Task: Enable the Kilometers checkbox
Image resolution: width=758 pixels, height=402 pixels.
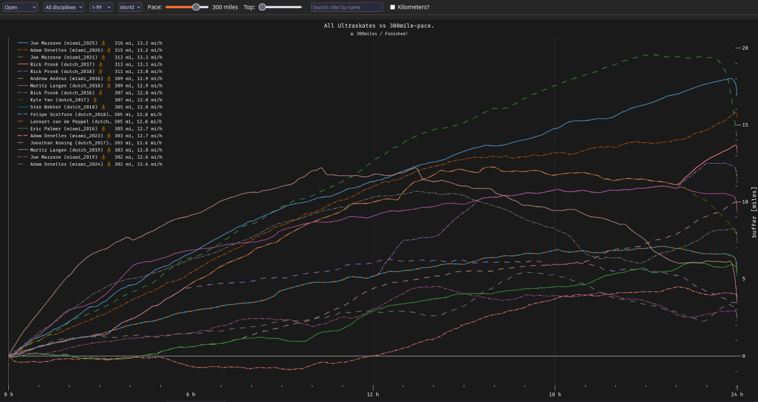Action: (x=393, y=8)
